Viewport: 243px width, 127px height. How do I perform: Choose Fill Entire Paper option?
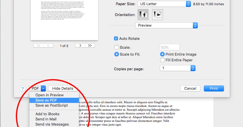pyautogui.click(x=162, y=60)
